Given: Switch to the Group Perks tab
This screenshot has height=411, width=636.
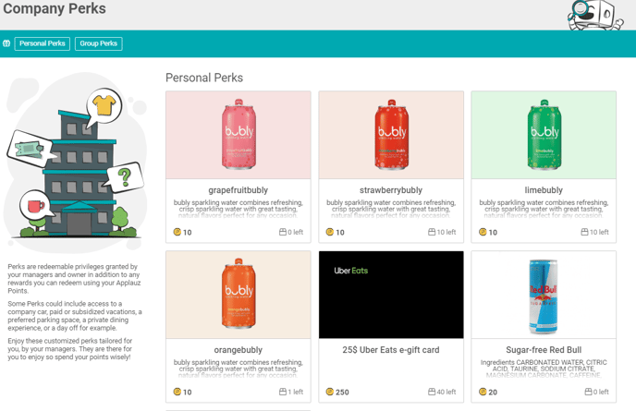Looking at the screenshot, I should point(99,43).
